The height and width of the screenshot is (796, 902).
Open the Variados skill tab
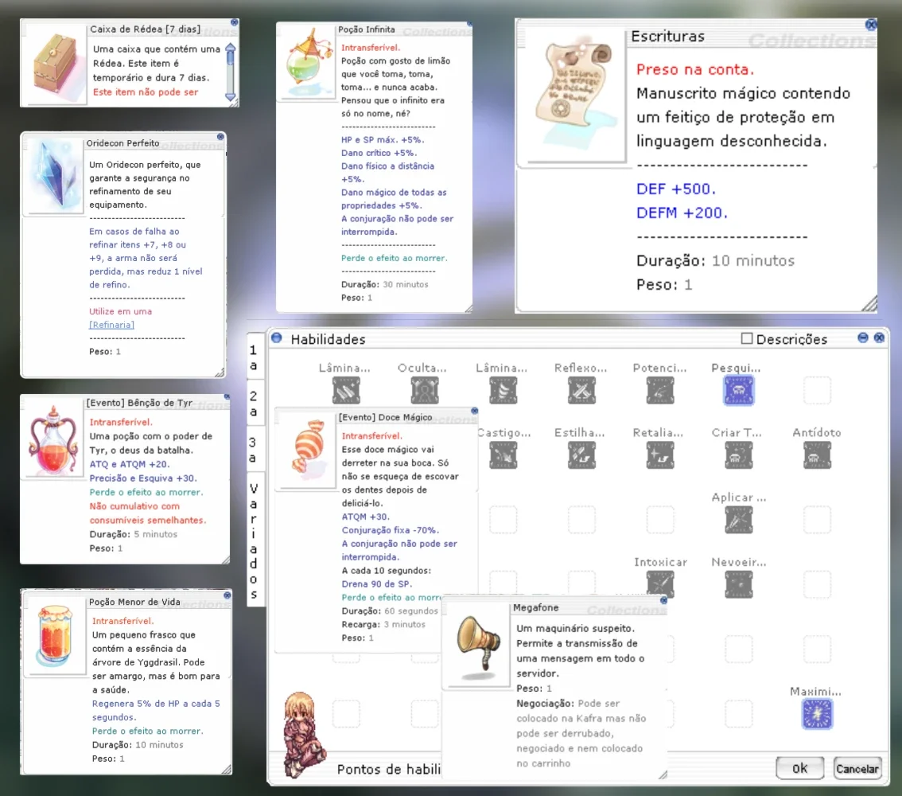(x=253, y=540)
